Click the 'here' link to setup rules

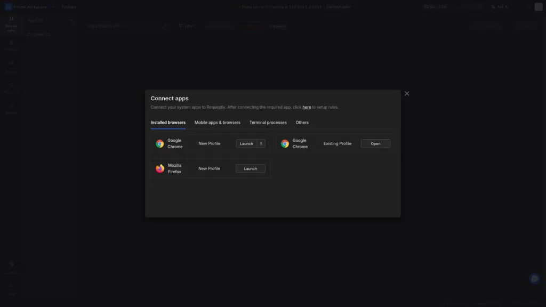[x=307, y=107]
